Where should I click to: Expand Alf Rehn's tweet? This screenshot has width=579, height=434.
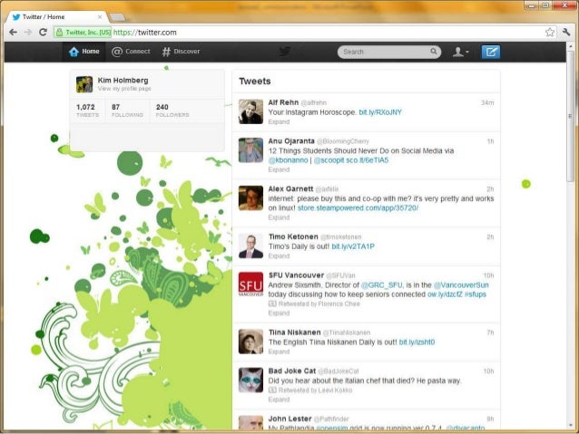[x=279, y=121]
